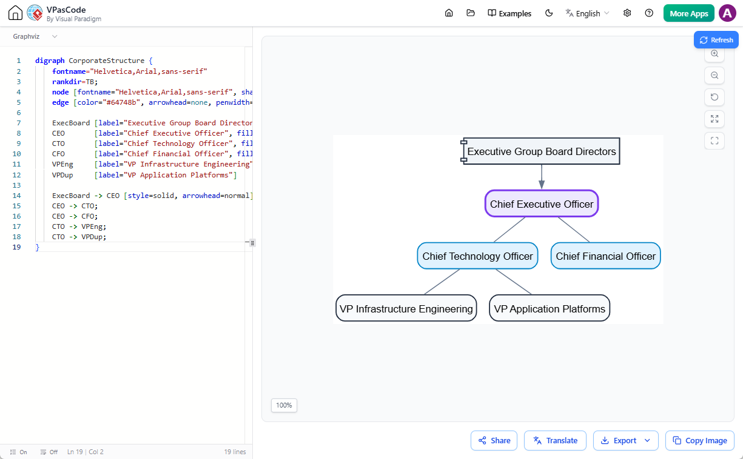Copy the diagram image to clipboard
This screenshot has width=743, height=459.
(700, 440)
